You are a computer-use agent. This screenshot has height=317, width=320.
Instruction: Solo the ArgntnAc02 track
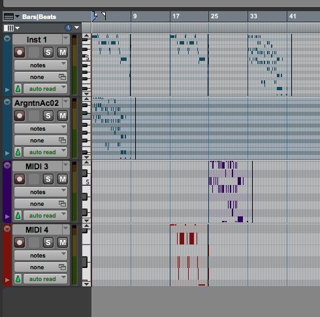point(48,116)
